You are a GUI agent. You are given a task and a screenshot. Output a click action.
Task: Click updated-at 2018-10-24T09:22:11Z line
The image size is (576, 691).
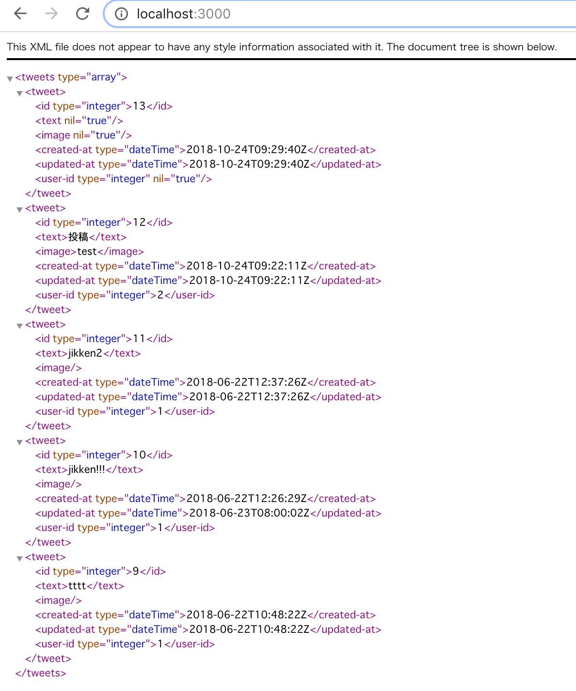coord(208,281)
